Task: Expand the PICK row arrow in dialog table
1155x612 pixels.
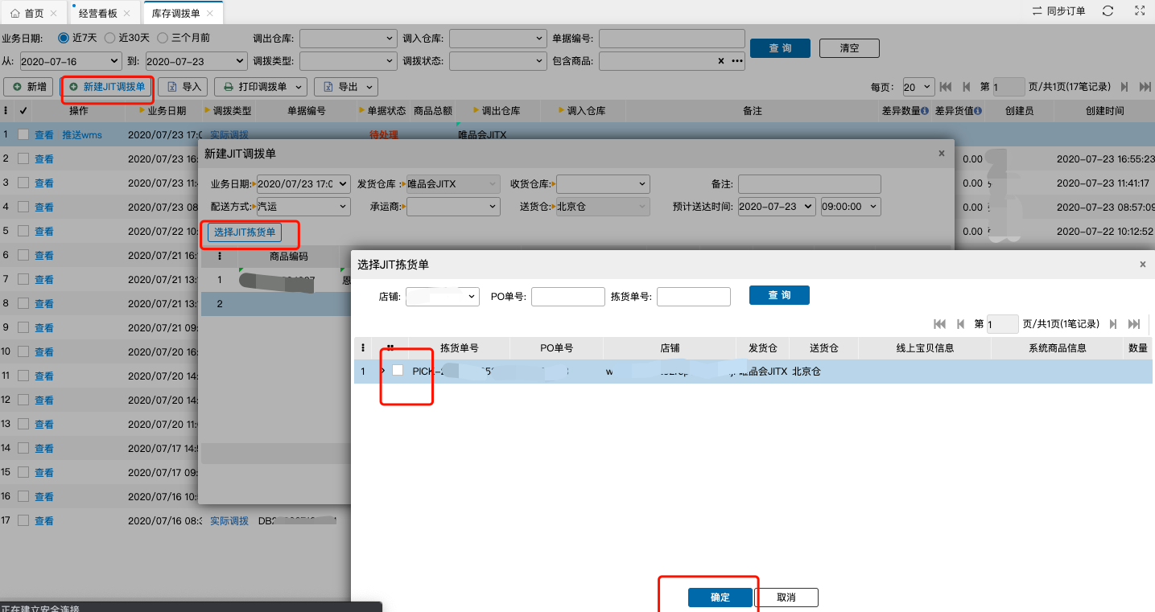Action: pos(382,371)
